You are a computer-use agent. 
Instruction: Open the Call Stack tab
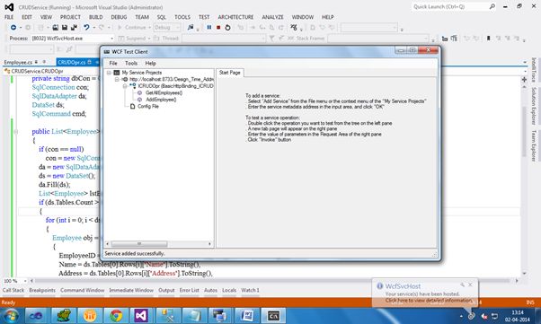(13, 291)
